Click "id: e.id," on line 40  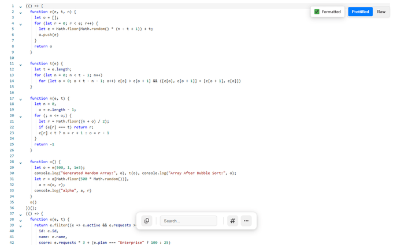pyautogui.click(x=49, y=231)
